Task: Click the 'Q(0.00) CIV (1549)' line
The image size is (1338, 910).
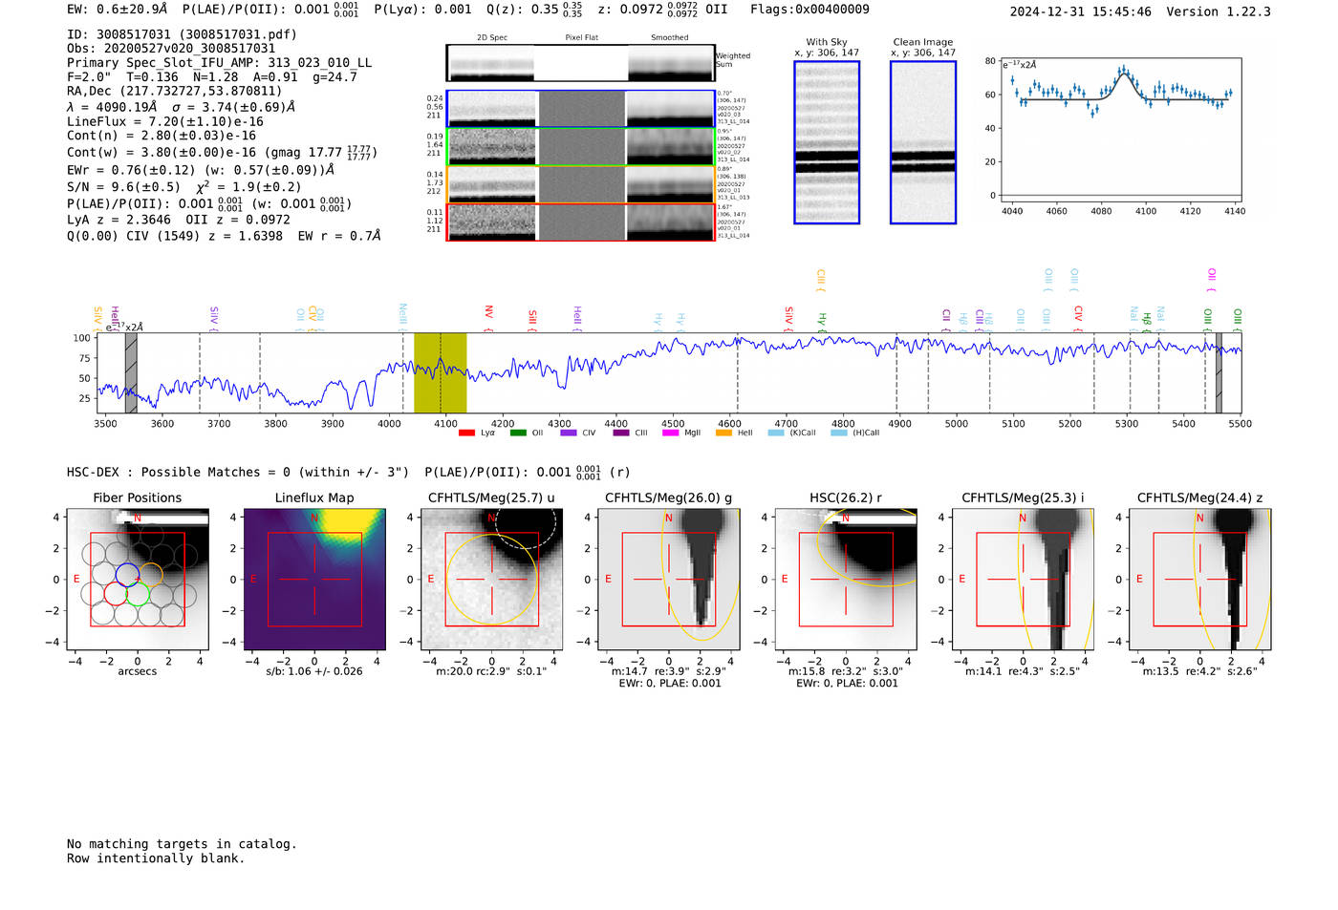Action: point(224,236)
